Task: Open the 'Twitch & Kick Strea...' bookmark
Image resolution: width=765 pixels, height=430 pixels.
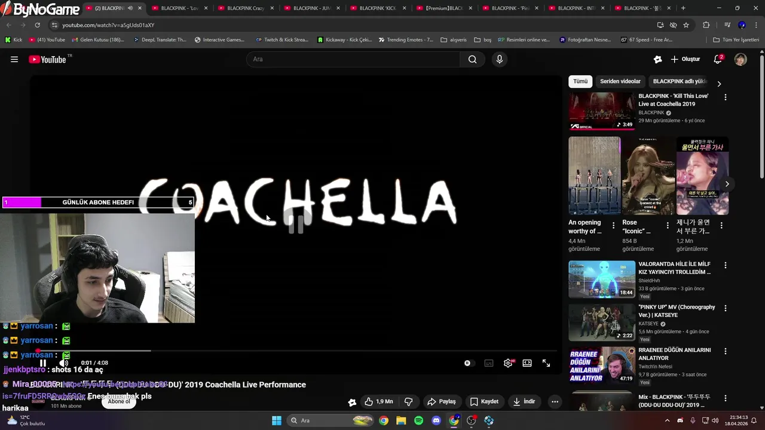Action: click(281, 40)
